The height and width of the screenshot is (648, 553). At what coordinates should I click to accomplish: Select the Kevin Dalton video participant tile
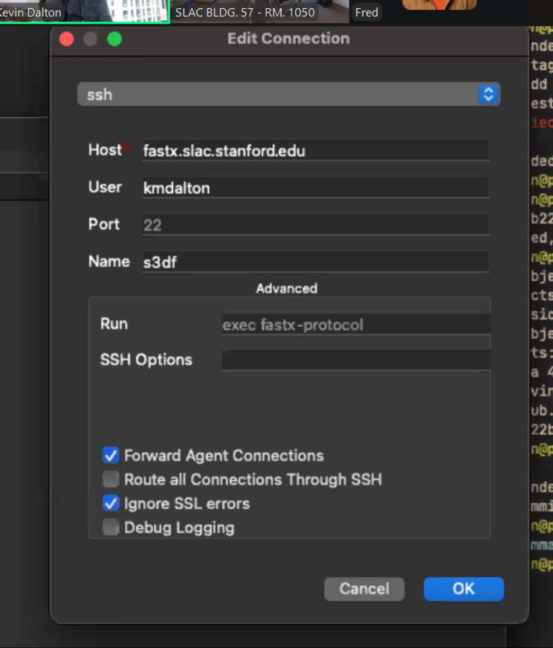tap(84, 12)
